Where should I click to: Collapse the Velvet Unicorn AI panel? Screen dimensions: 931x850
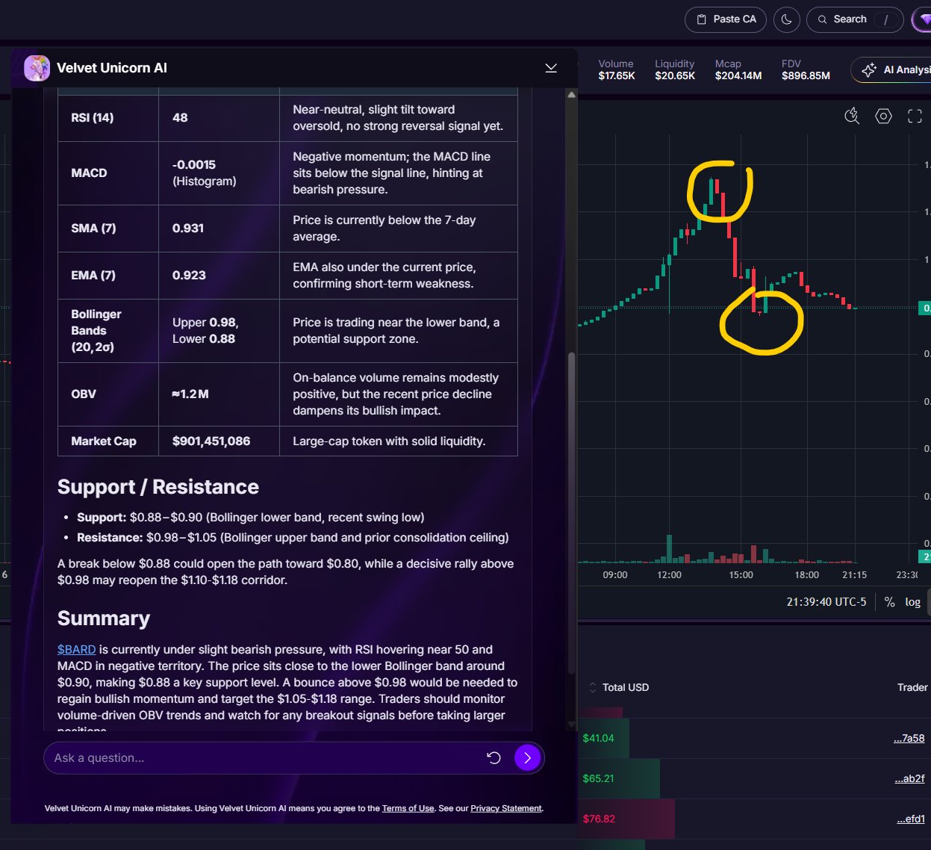click(551, 68)
